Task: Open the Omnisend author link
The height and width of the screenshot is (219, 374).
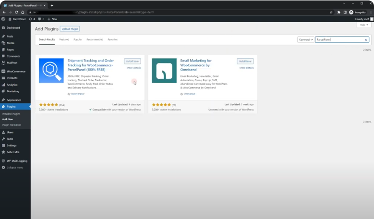Action: 189,94
